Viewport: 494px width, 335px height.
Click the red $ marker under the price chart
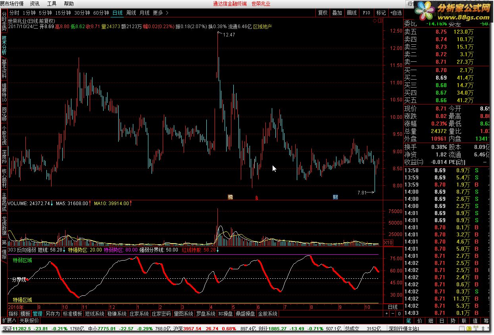[257, 197]
